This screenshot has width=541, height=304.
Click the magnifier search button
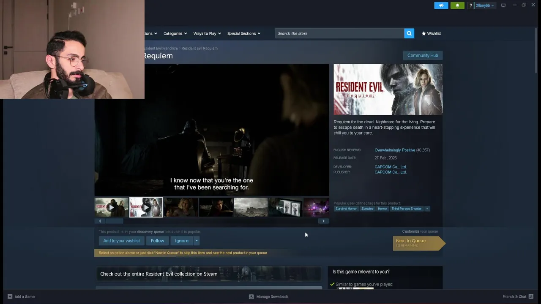409,33
